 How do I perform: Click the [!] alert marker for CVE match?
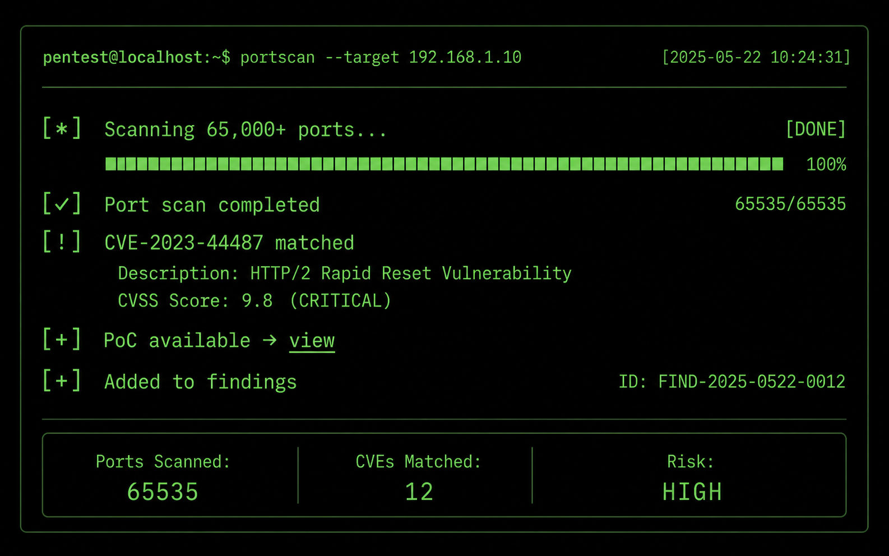pos(62,242)
